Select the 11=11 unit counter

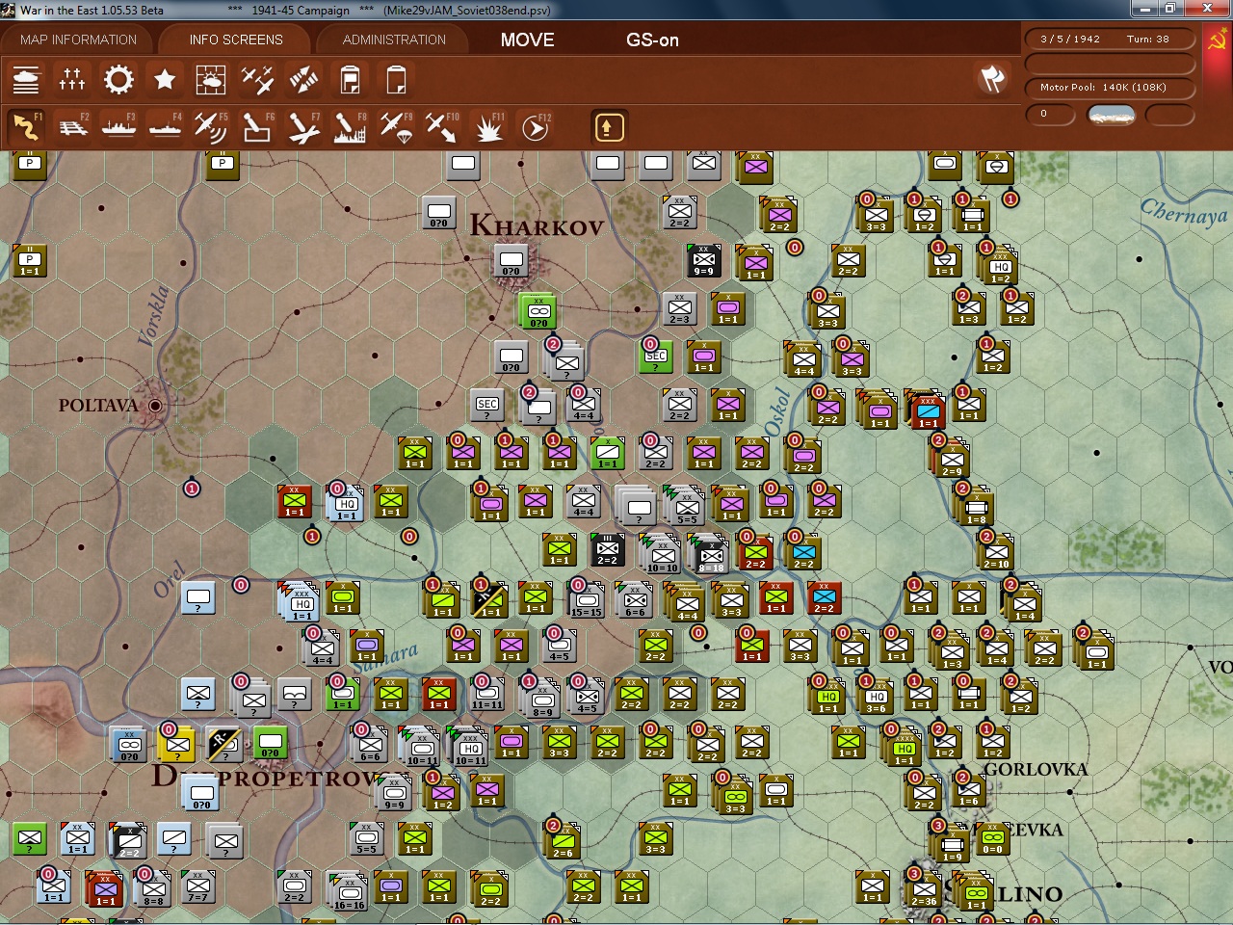(x=486, y=694)
